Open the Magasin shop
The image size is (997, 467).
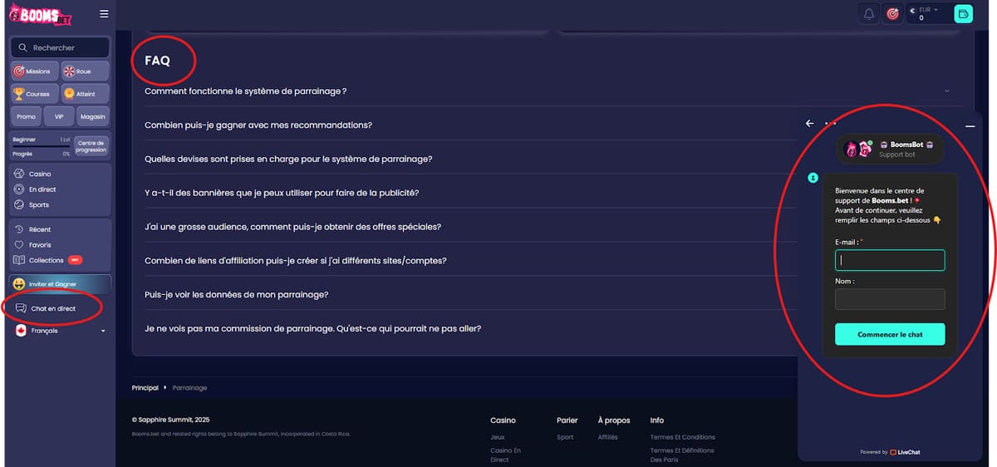click(x=93, y=116)
